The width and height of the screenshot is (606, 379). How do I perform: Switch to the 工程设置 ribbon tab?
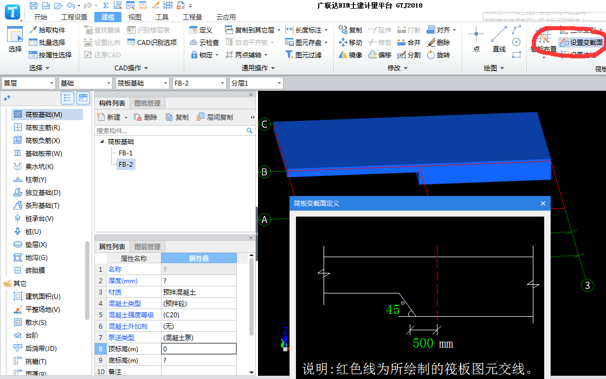pos(74,17)
